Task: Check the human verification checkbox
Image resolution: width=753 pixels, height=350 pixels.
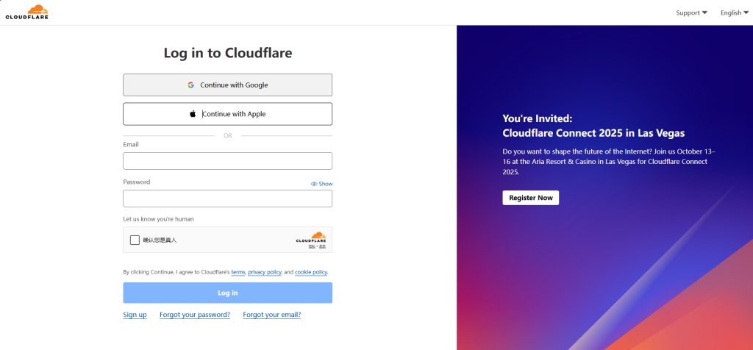Action: (x=135, y=240)
